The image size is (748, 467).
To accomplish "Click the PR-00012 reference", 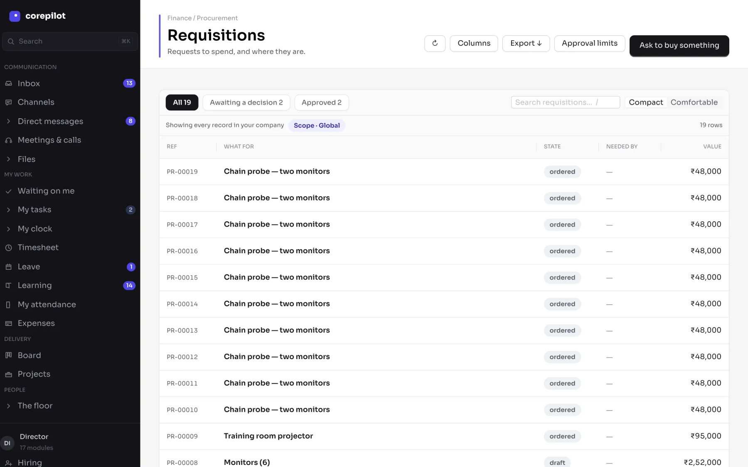I will pyautogui.click(x=182, y=357).
